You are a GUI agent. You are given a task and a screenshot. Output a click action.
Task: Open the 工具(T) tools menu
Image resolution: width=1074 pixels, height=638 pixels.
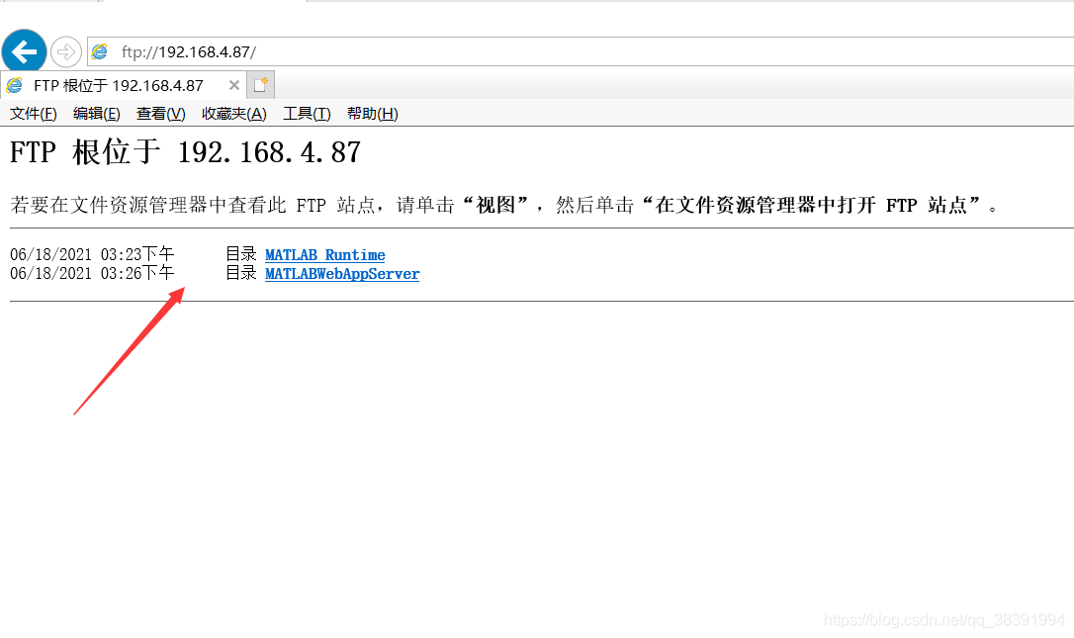tap(307, 114)
